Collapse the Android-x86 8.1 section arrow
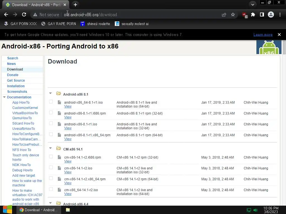 pos(51,93)
